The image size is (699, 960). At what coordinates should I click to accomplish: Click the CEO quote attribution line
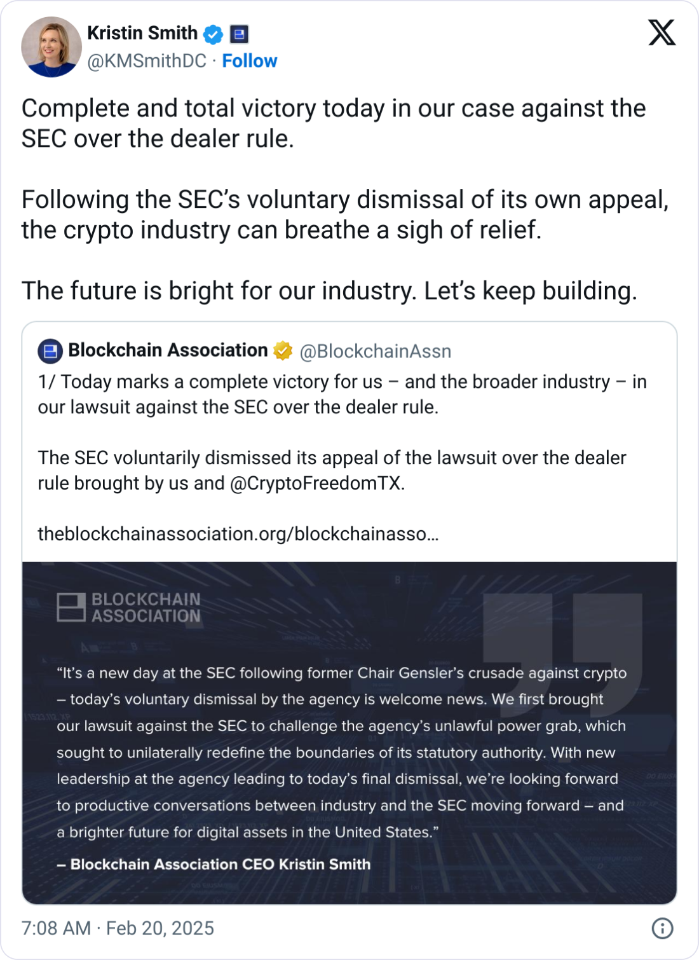(213, 864)
